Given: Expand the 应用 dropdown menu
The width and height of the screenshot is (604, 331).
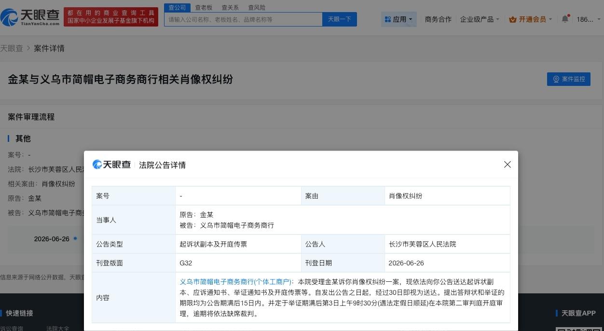Looking at the screenshot, I should coord(398,19).
